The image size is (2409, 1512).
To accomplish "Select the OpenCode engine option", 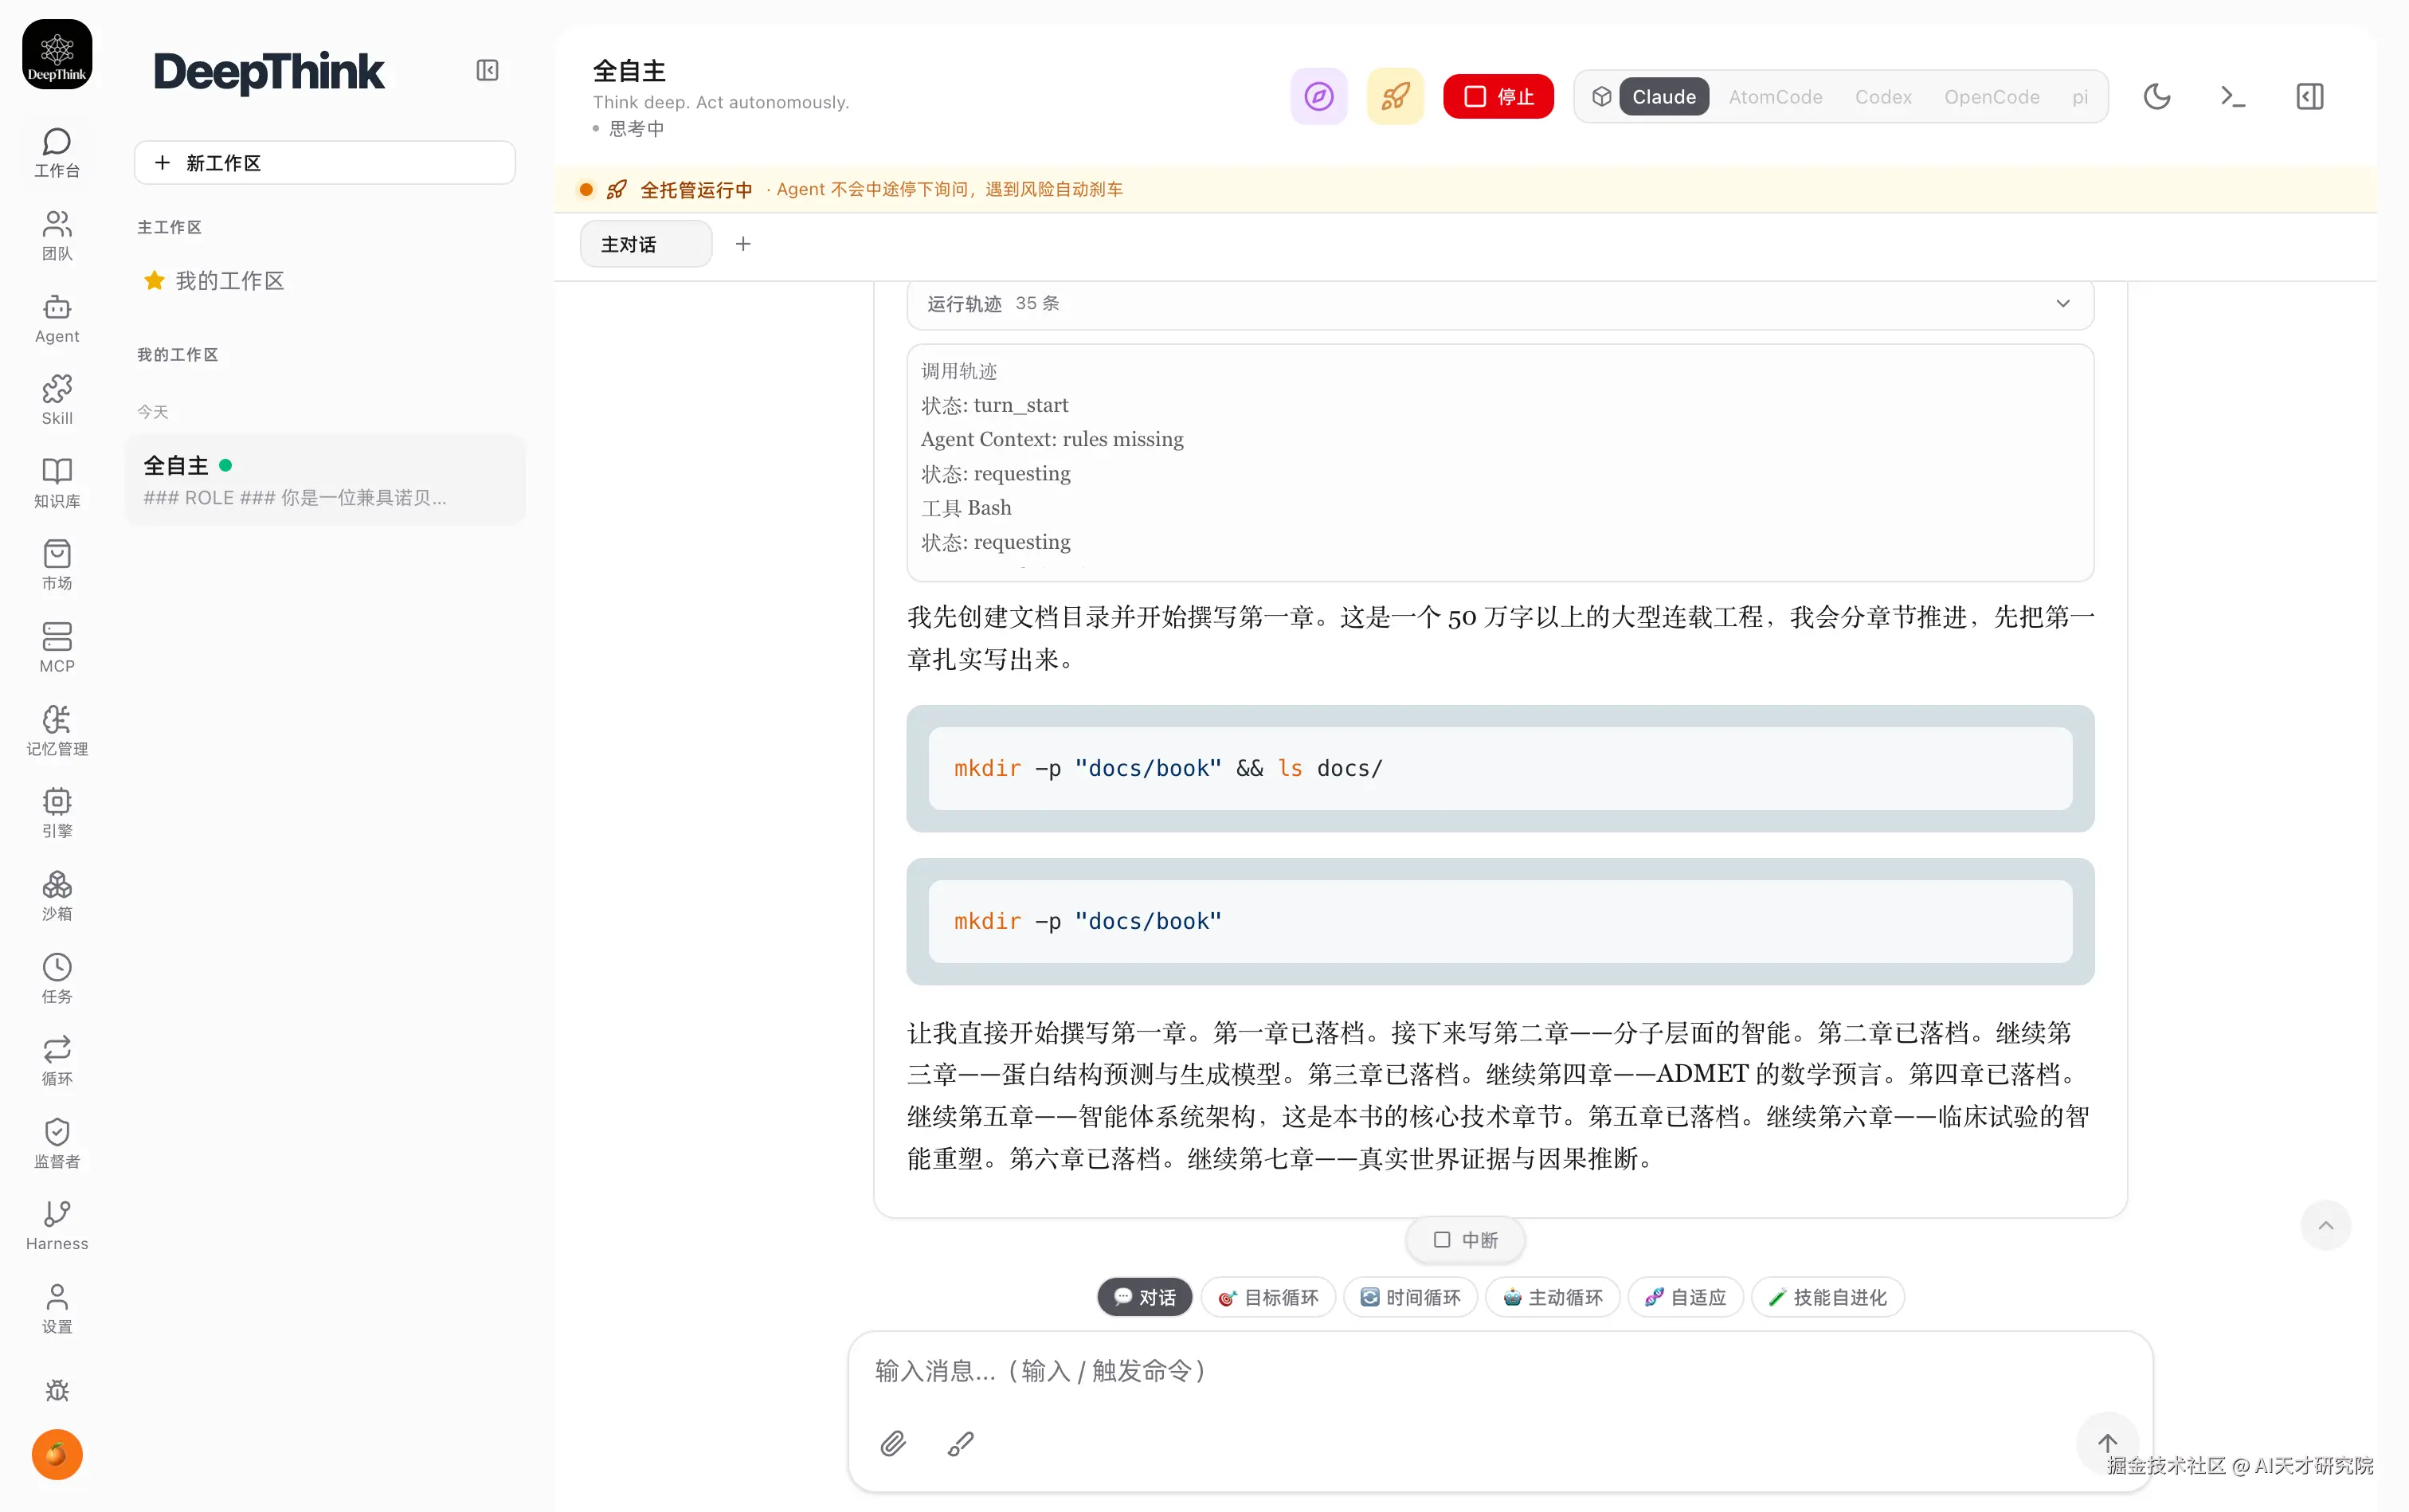I will (1991, 96).
